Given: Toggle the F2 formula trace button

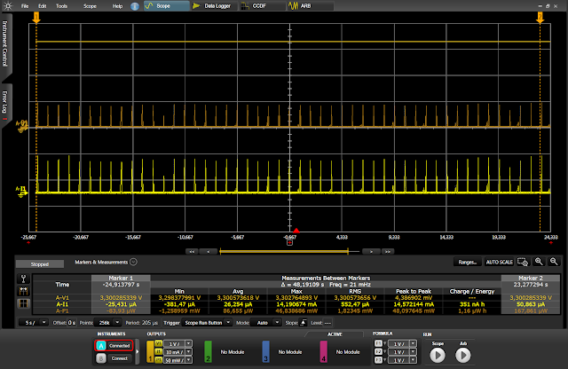Looking at the screenshot, I should click(378, 351).
